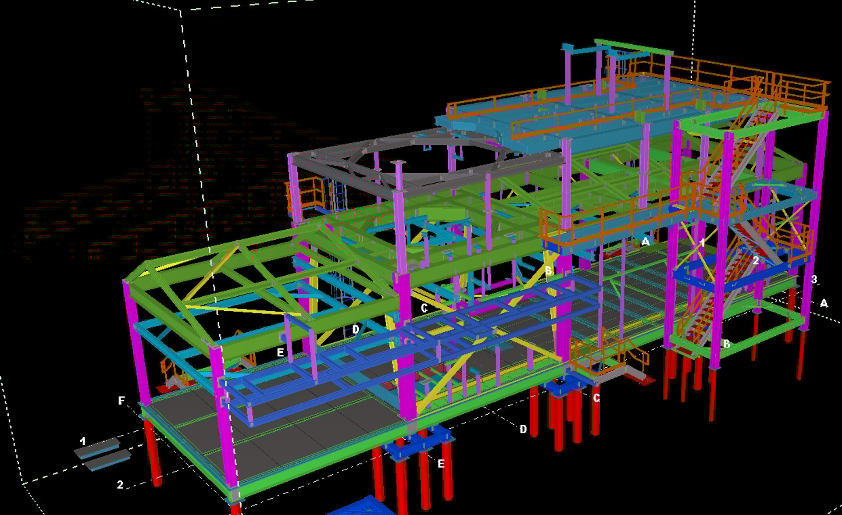Click grid label 2 at bottom left
This screenshot has height=515, width=842.
point(120,485)
